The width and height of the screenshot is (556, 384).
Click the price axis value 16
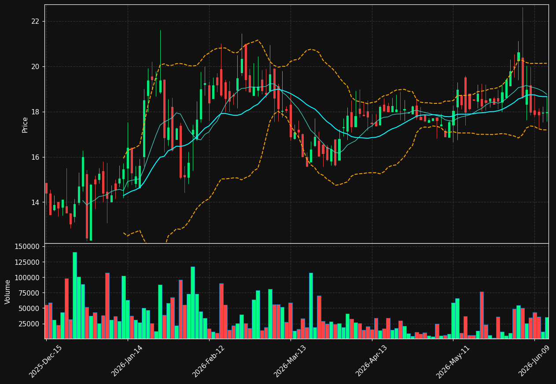coord(35,157)
